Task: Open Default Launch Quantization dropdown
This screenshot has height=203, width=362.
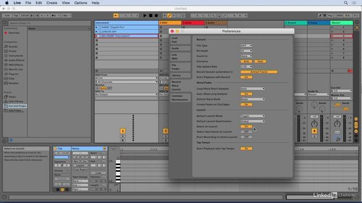Action: click(252, 121)
